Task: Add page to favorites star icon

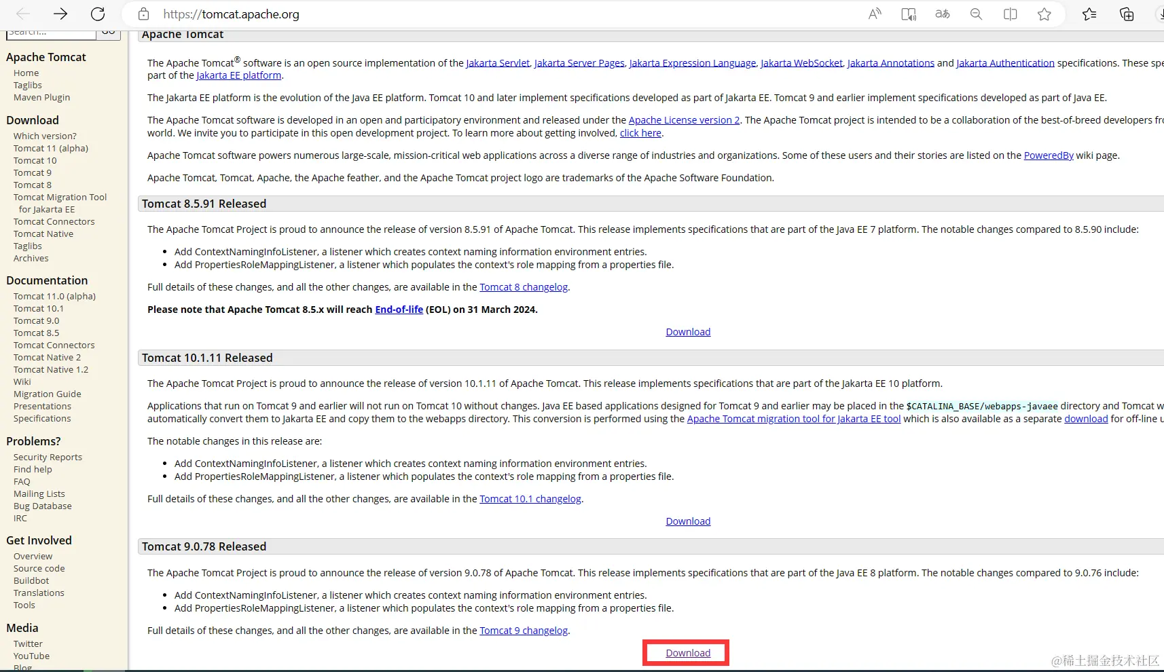Action: 1044,14
